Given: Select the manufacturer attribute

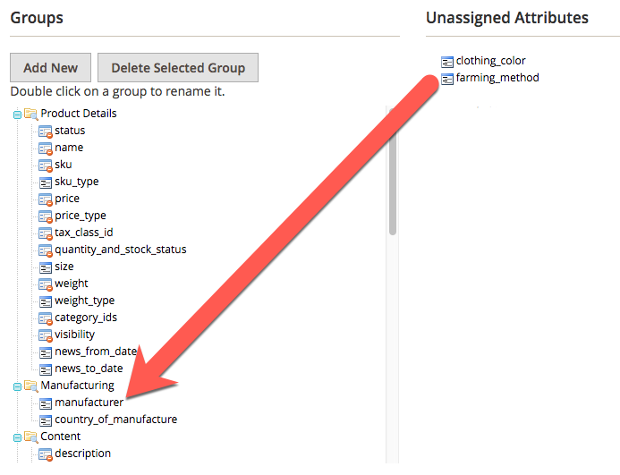Looking at the screenshot, I should coord(89,403).
